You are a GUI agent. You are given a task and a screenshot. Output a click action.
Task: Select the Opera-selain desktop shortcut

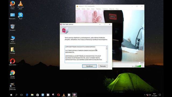[x=13, y=62]
